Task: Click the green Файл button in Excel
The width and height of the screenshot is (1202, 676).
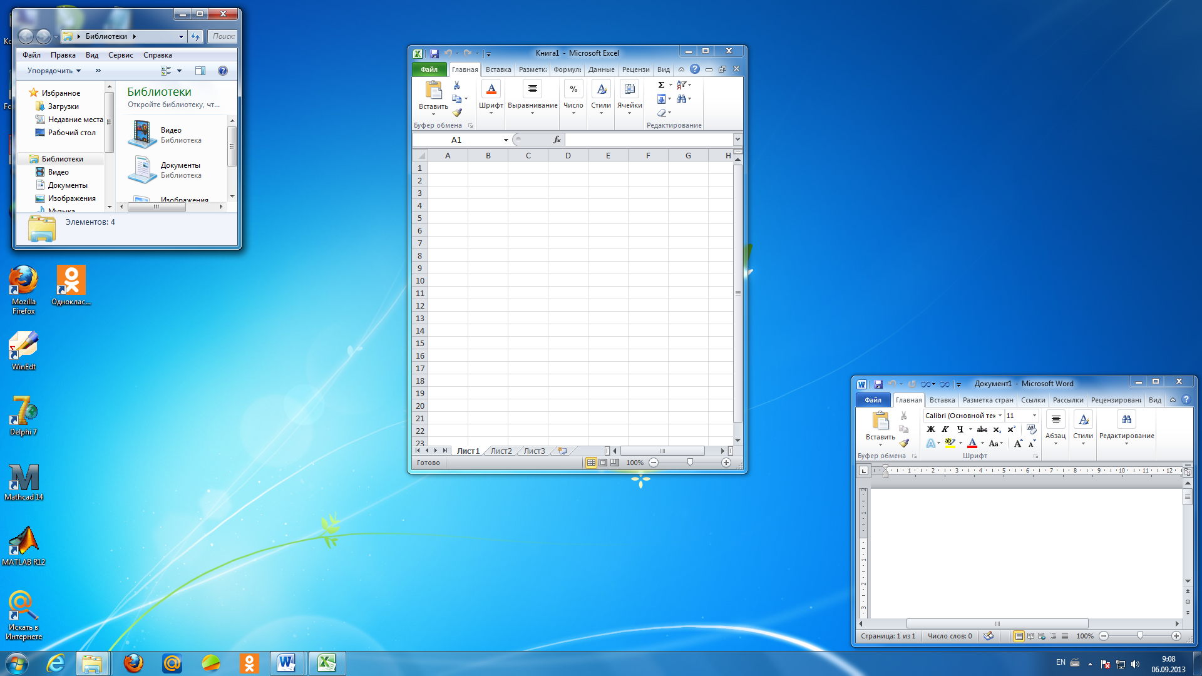Action: [x=429, y=69]
